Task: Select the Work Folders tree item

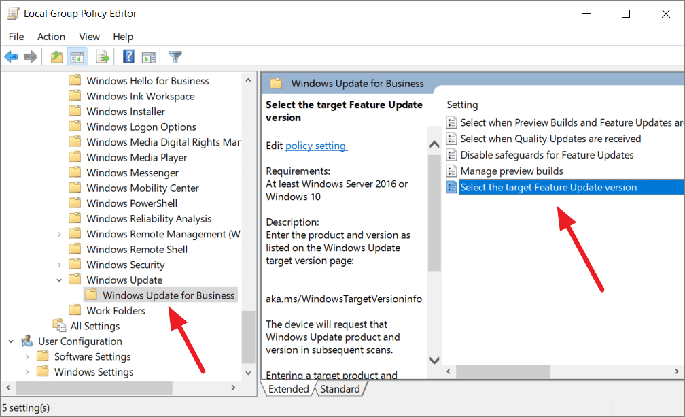Action: tap(116, 311)
